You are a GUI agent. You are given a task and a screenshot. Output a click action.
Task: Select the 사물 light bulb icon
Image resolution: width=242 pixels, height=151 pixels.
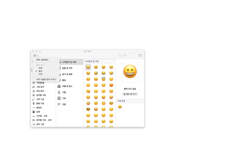coord(59,92)
